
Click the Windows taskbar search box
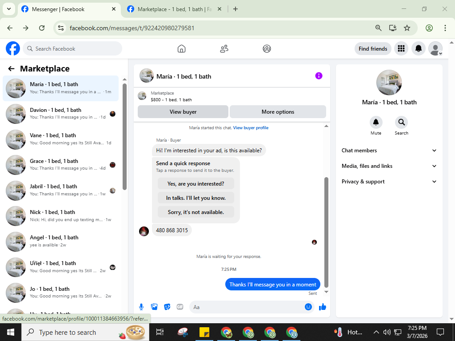point(85,332)
